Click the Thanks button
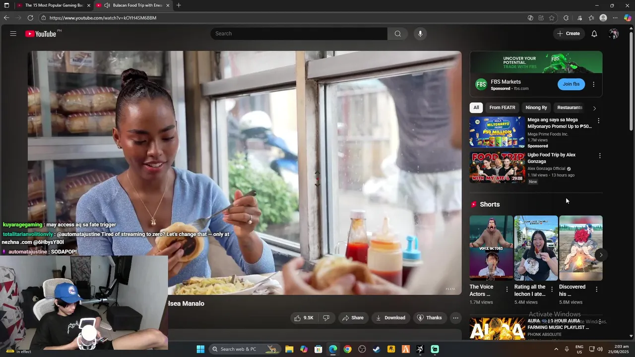 pyautogui.click(x=429, y=318)
